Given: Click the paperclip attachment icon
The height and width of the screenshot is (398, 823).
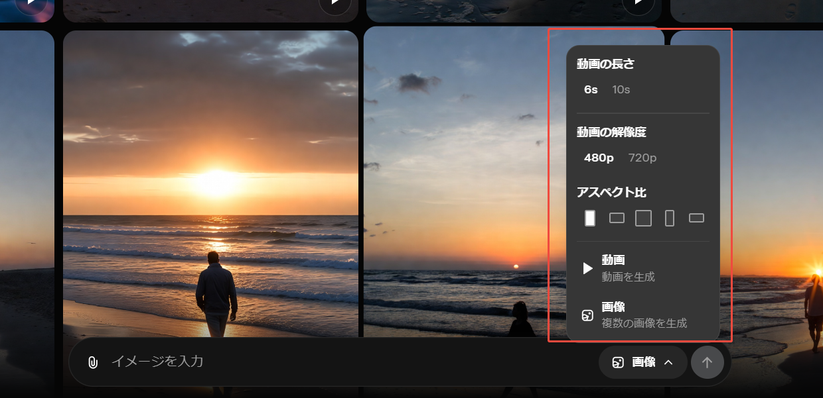Looking at the screenshot, I should point(92,362).
